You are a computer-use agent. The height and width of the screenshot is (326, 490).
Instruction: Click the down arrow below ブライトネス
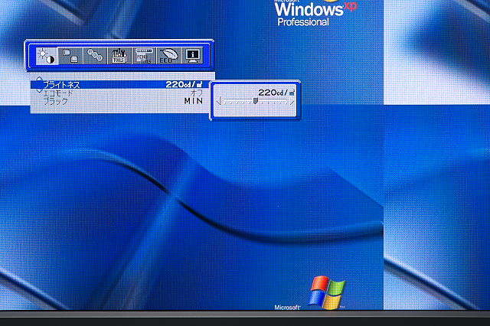39,89
